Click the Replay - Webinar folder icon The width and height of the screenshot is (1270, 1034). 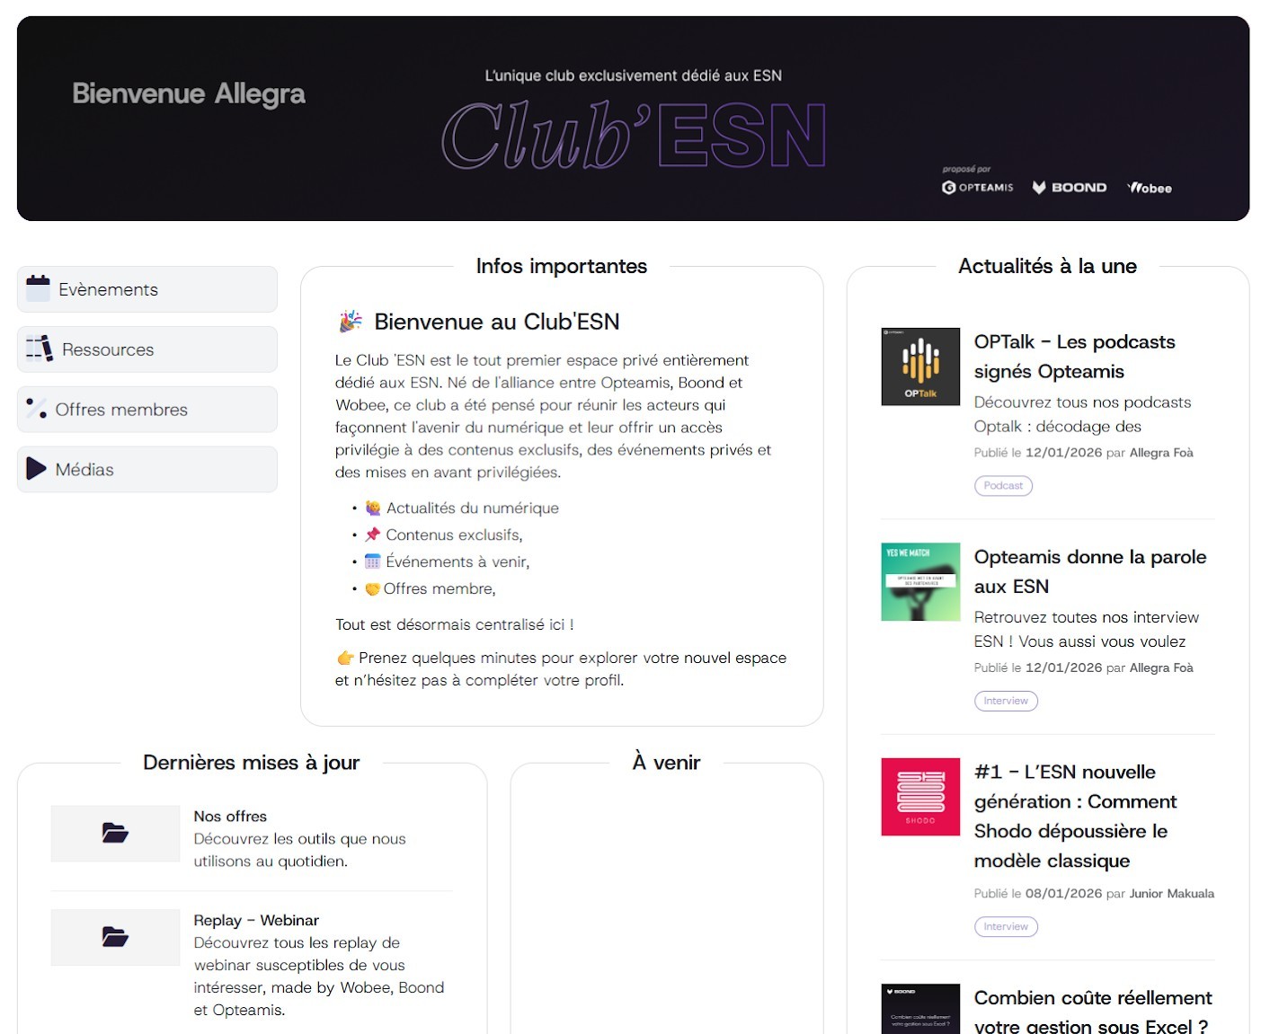pyautogui.click(x=115, y=937)
